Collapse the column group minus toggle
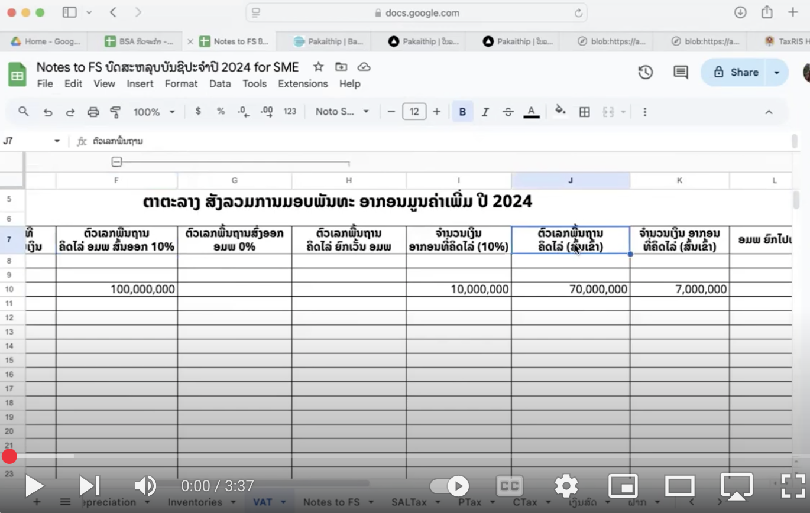 pyautogui.click(x=117, y=162)
